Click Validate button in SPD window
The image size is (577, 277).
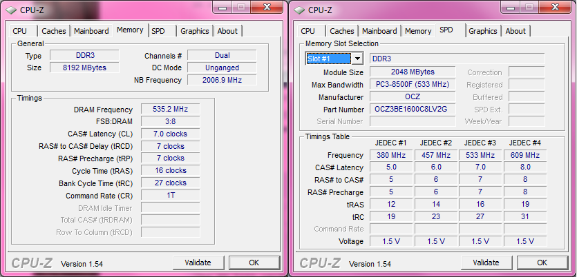[486, 263]
